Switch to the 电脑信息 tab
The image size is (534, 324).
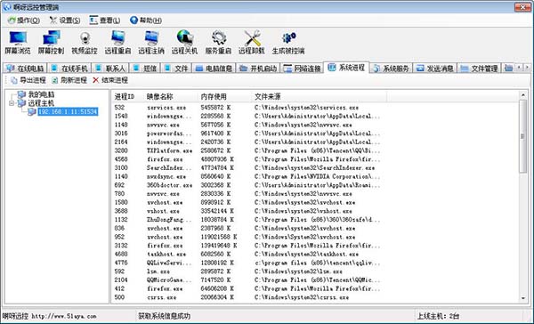[x=214, y=69]
